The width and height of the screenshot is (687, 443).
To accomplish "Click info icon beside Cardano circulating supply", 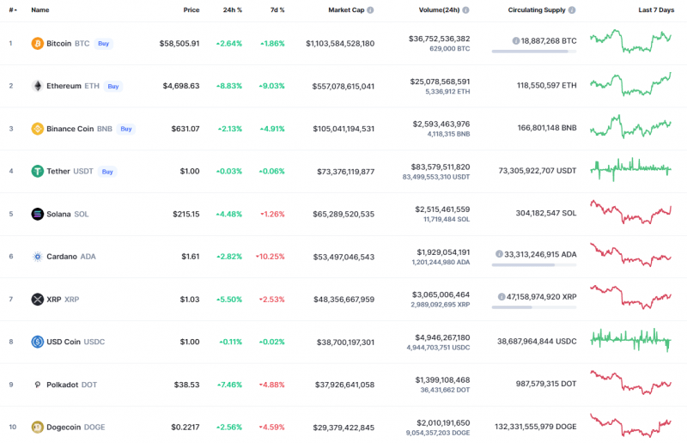I will (x=499, y=254).
